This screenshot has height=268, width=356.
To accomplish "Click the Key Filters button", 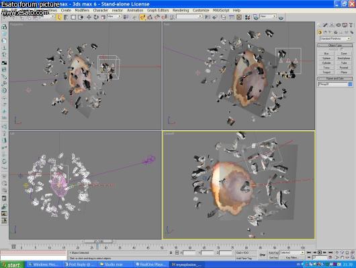I will pyautogui.click(x=292, y=257).
